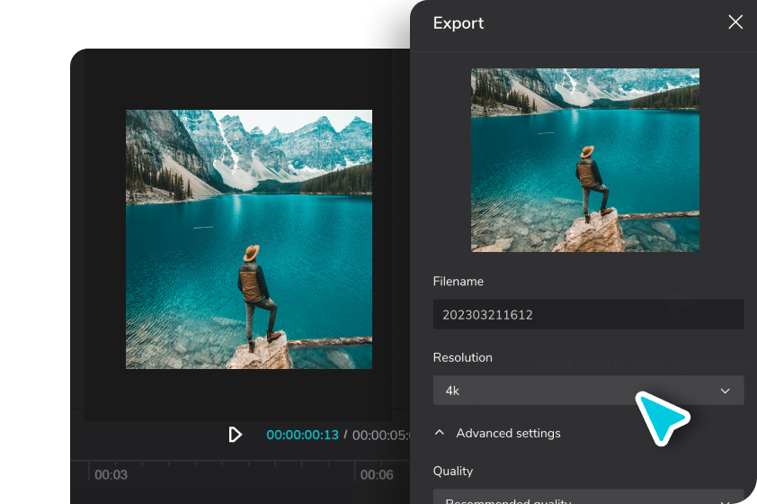Click the Filename input field

(588, 315)
